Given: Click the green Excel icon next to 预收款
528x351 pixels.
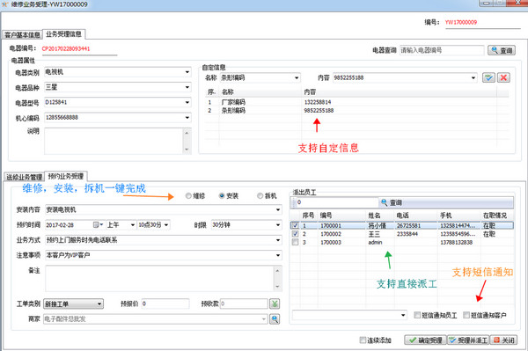Looking at the screenshot, I should (x=275, y=303).
